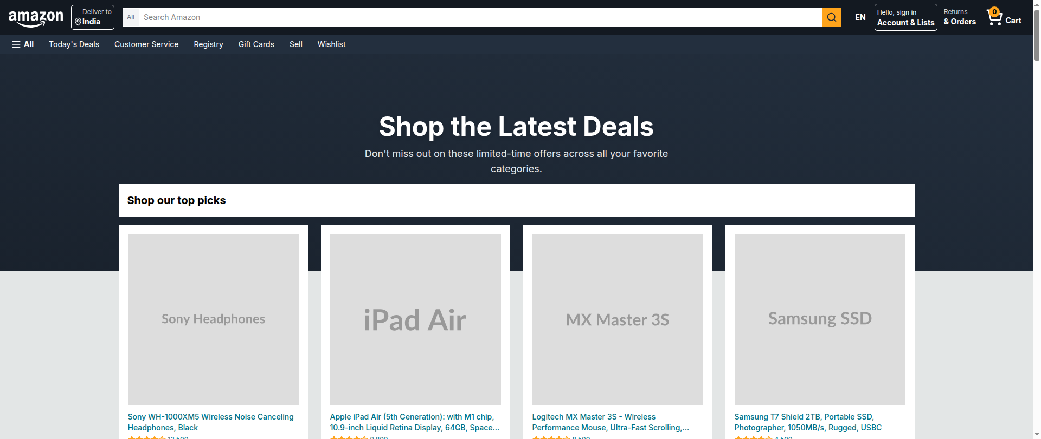Select Registry in navigation bar
The image size is (1041, 439).
[208, 44]
